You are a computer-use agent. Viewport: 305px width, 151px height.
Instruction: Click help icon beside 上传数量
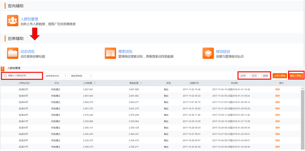click(95, 83)
